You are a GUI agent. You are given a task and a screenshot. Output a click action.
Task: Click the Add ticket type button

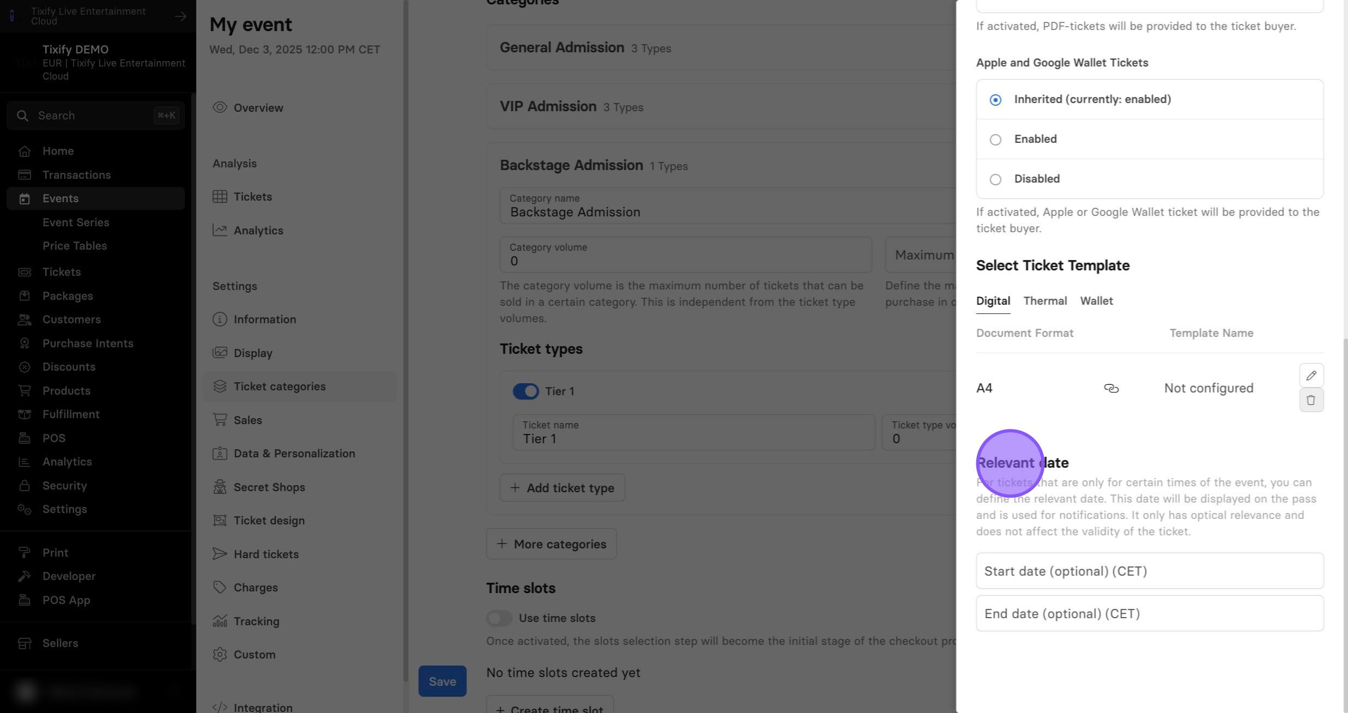(562, 488)
